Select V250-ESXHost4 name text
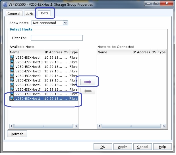Viewport: 176px width, 155px height. click(x=28, y=58)
